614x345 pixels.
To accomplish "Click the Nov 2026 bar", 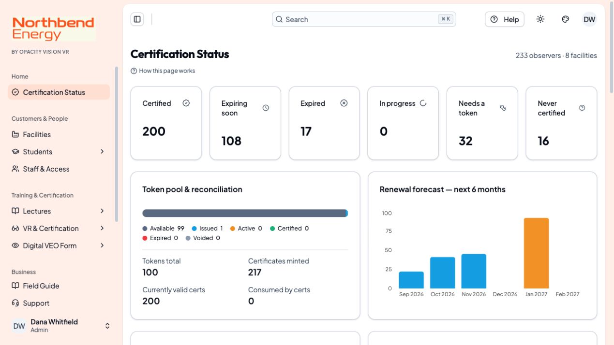I will [474, 271].
